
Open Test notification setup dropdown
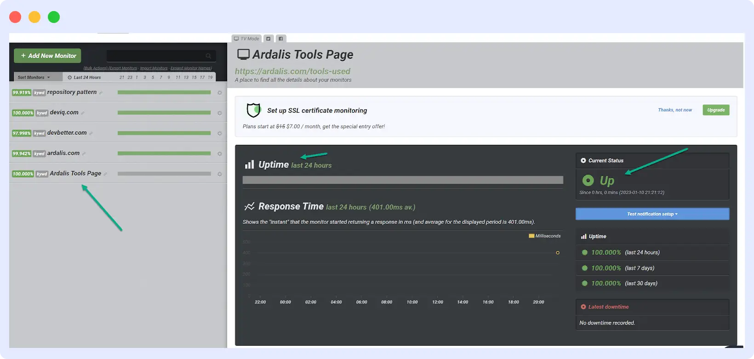pyautogui.click(x=652, y=214)
